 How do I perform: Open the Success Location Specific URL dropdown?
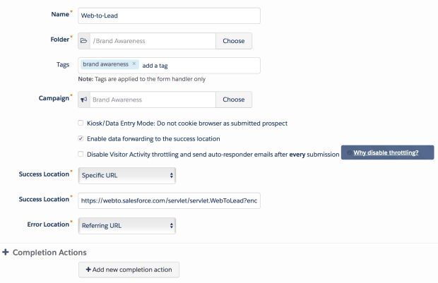pyautogui.click(x=126, y=174)
